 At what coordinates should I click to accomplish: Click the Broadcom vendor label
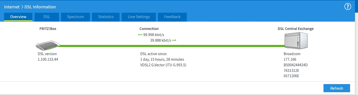coord(292,54)
